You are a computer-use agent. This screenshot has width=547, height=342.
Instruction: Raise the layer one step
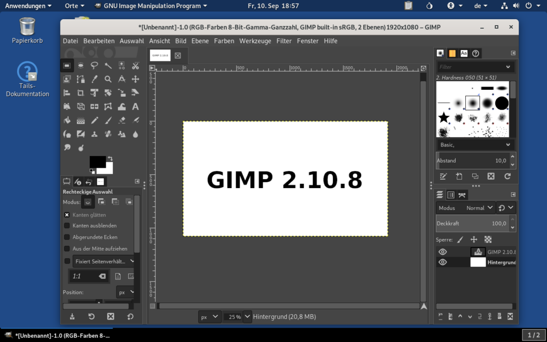[460, 316]
